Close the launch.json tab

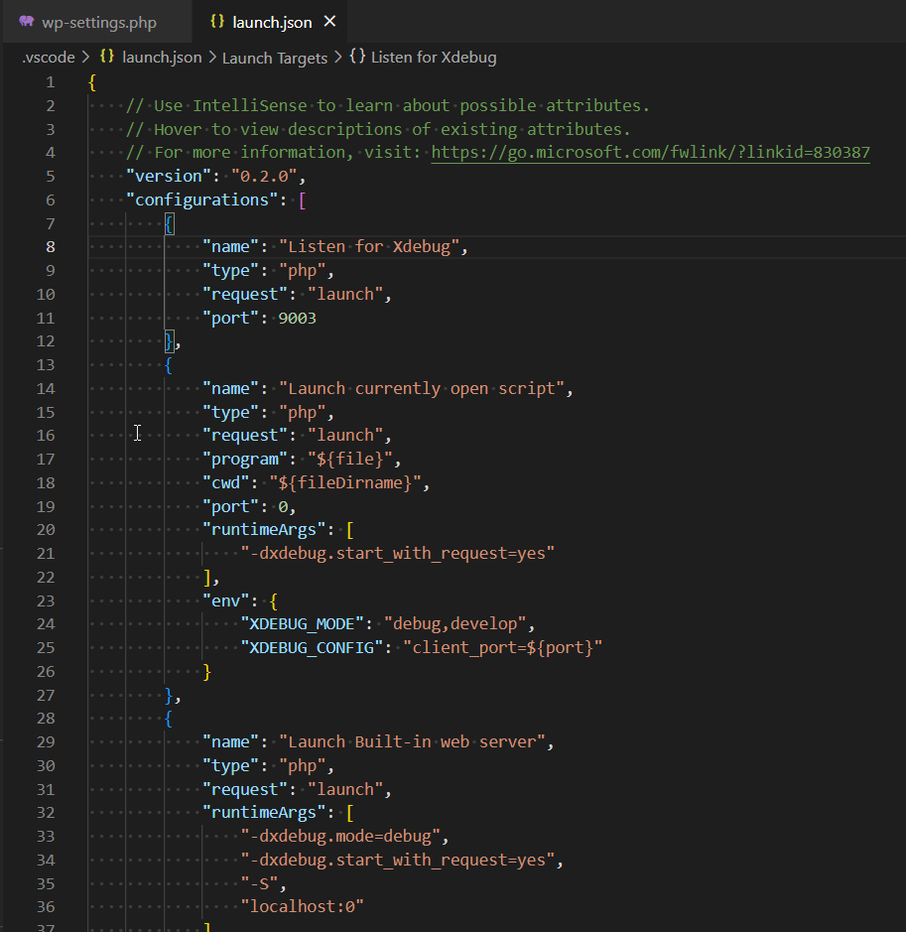[329, 22]
